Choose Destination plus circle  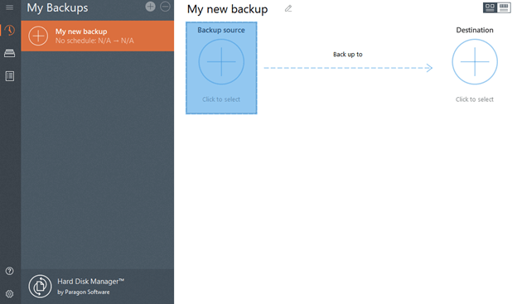click(x=475, y=61)
